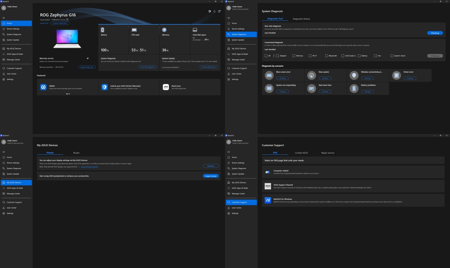The width and height of the screenshot is (450, 268).
Task: Click user avatar in My ASUS Devices window
Action: (x=4, y=142)
